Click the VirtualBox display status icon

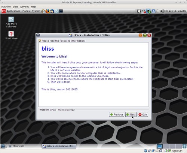point(161,151)
